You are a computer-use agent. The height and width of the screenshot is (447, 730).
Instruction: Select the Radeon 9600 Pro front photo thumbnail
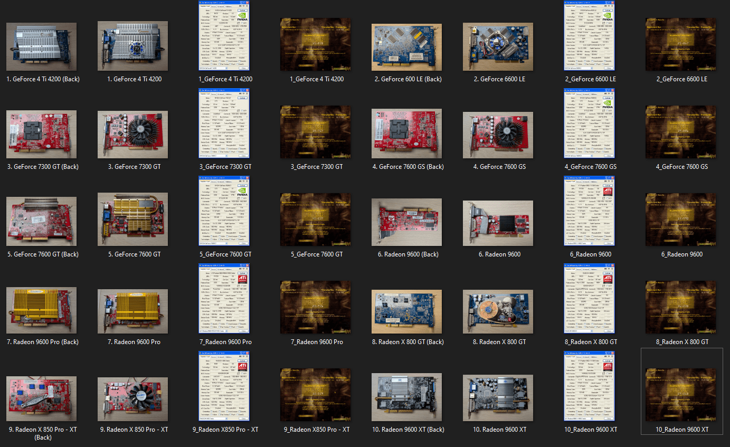tap(132, 311)
